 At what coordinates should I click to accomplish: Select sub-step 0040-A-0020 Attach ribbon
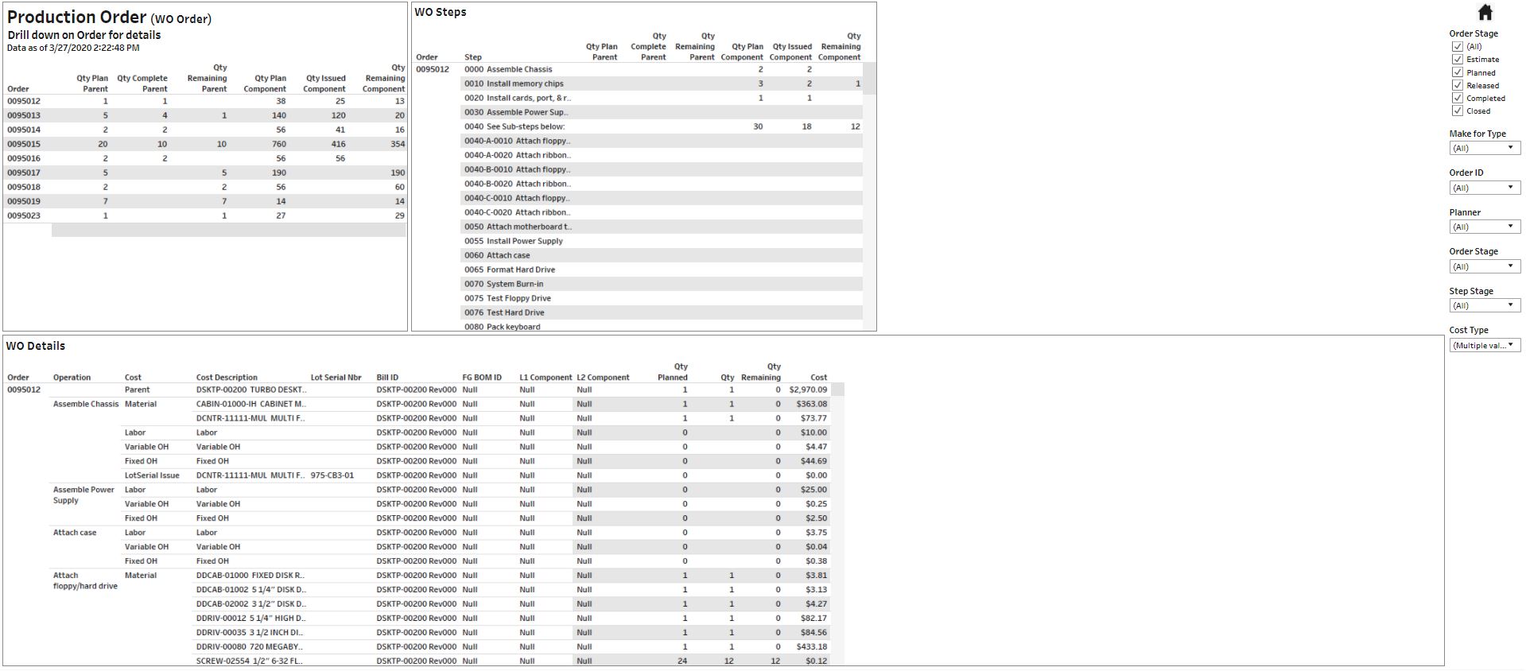pyautogui.click(x=518, y=155)
